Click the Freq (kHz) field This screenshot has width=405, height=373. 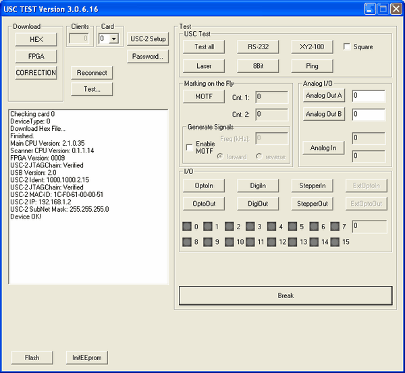click(x=272, y=139)
